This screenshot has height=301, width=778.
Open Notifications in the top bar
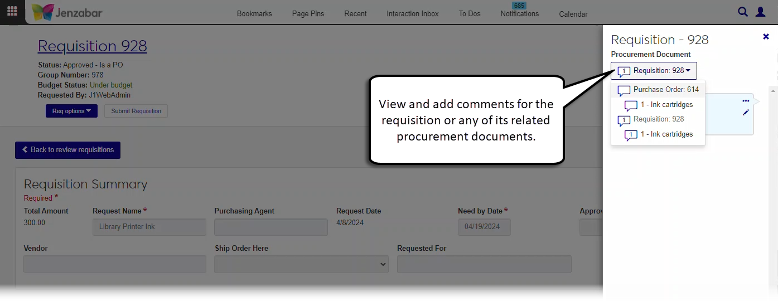(x=519, y=13)
